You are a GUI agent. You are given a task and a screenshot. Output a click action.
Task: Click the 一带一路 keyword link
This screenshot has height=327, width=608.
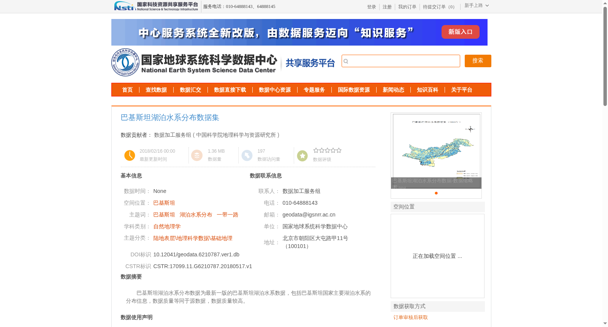[x=227, y=215]
